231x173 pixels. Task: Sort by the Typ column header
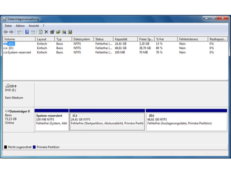(63, 39)
